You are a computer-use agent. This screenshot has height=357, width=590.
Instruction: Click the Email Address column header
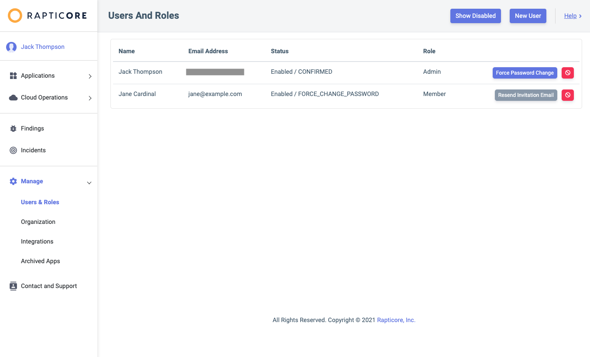[208, 51]
